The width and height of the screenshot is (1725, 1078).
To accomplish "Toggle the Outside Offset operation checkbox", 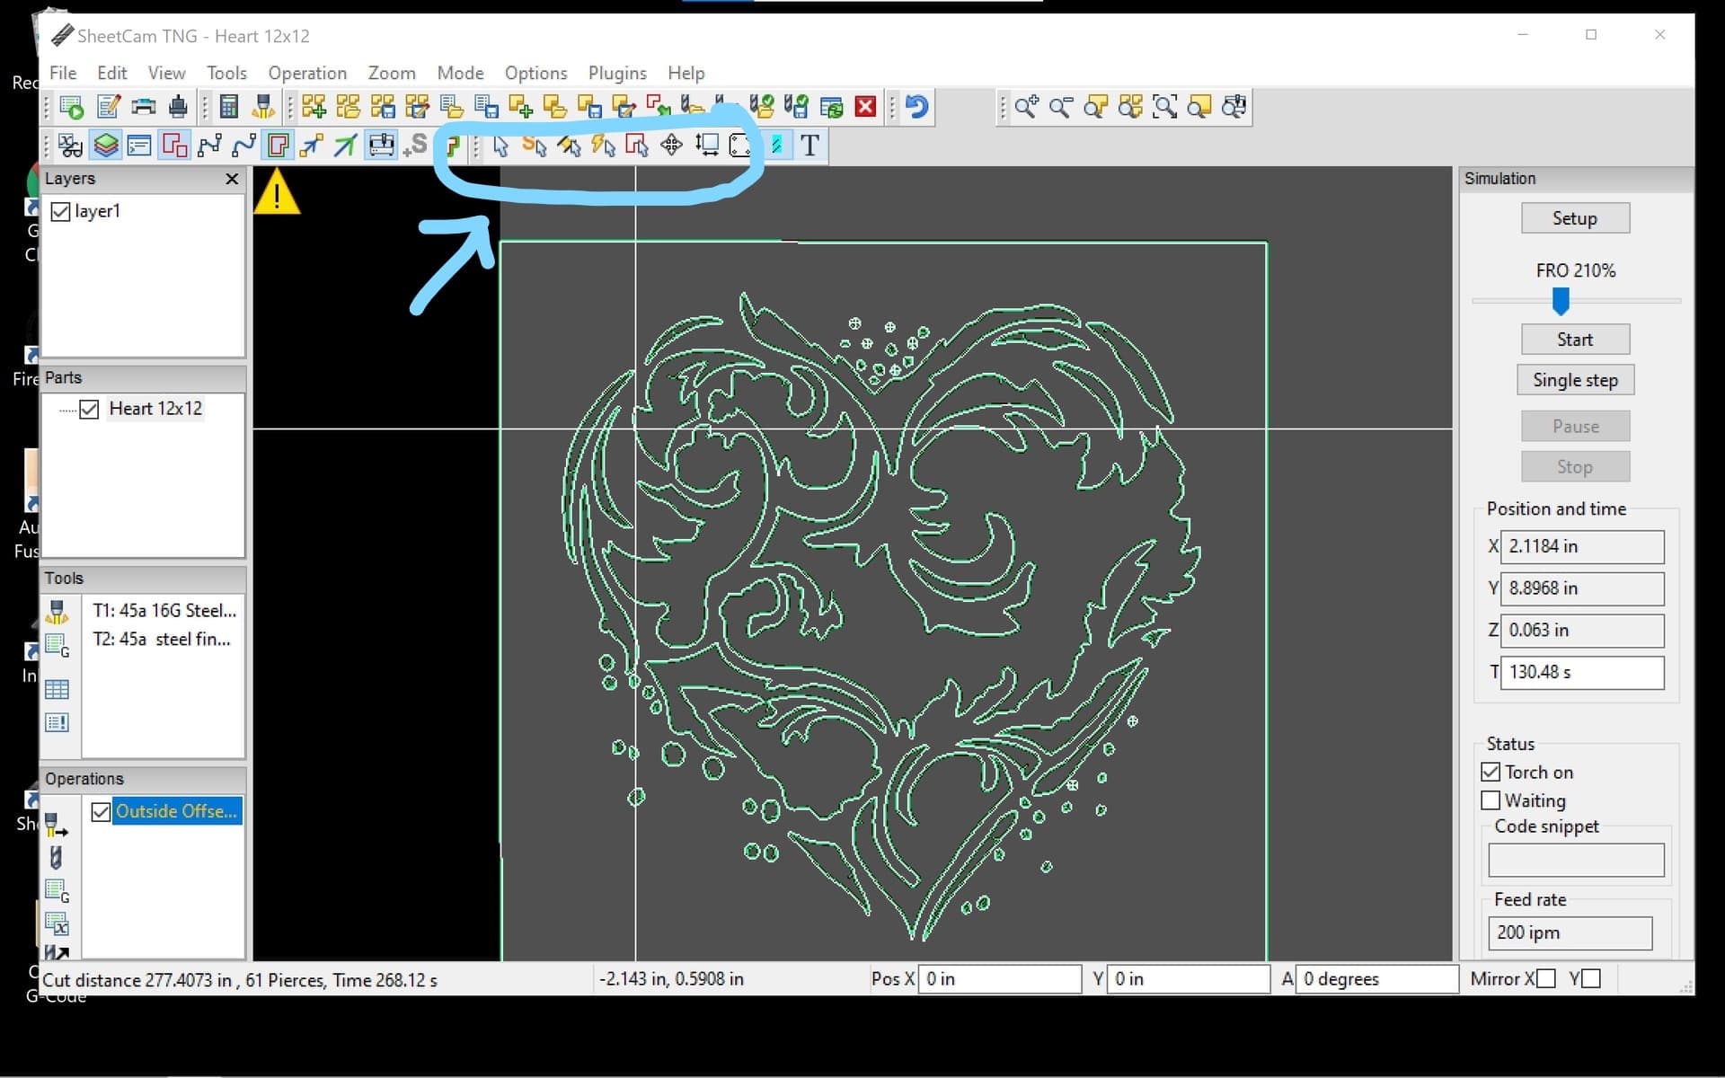I will (x=101, y=812).
